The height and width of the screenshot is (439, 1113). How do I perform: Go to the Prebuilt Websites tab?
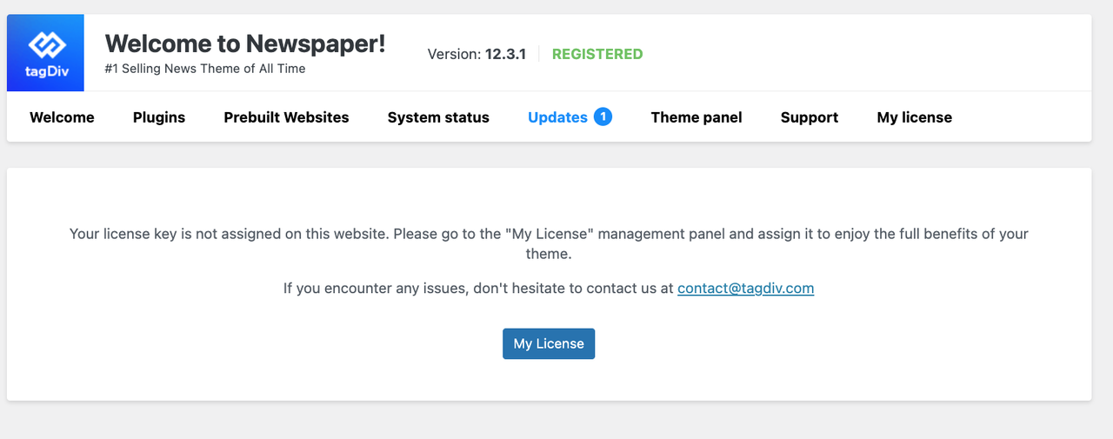[286, 117]
